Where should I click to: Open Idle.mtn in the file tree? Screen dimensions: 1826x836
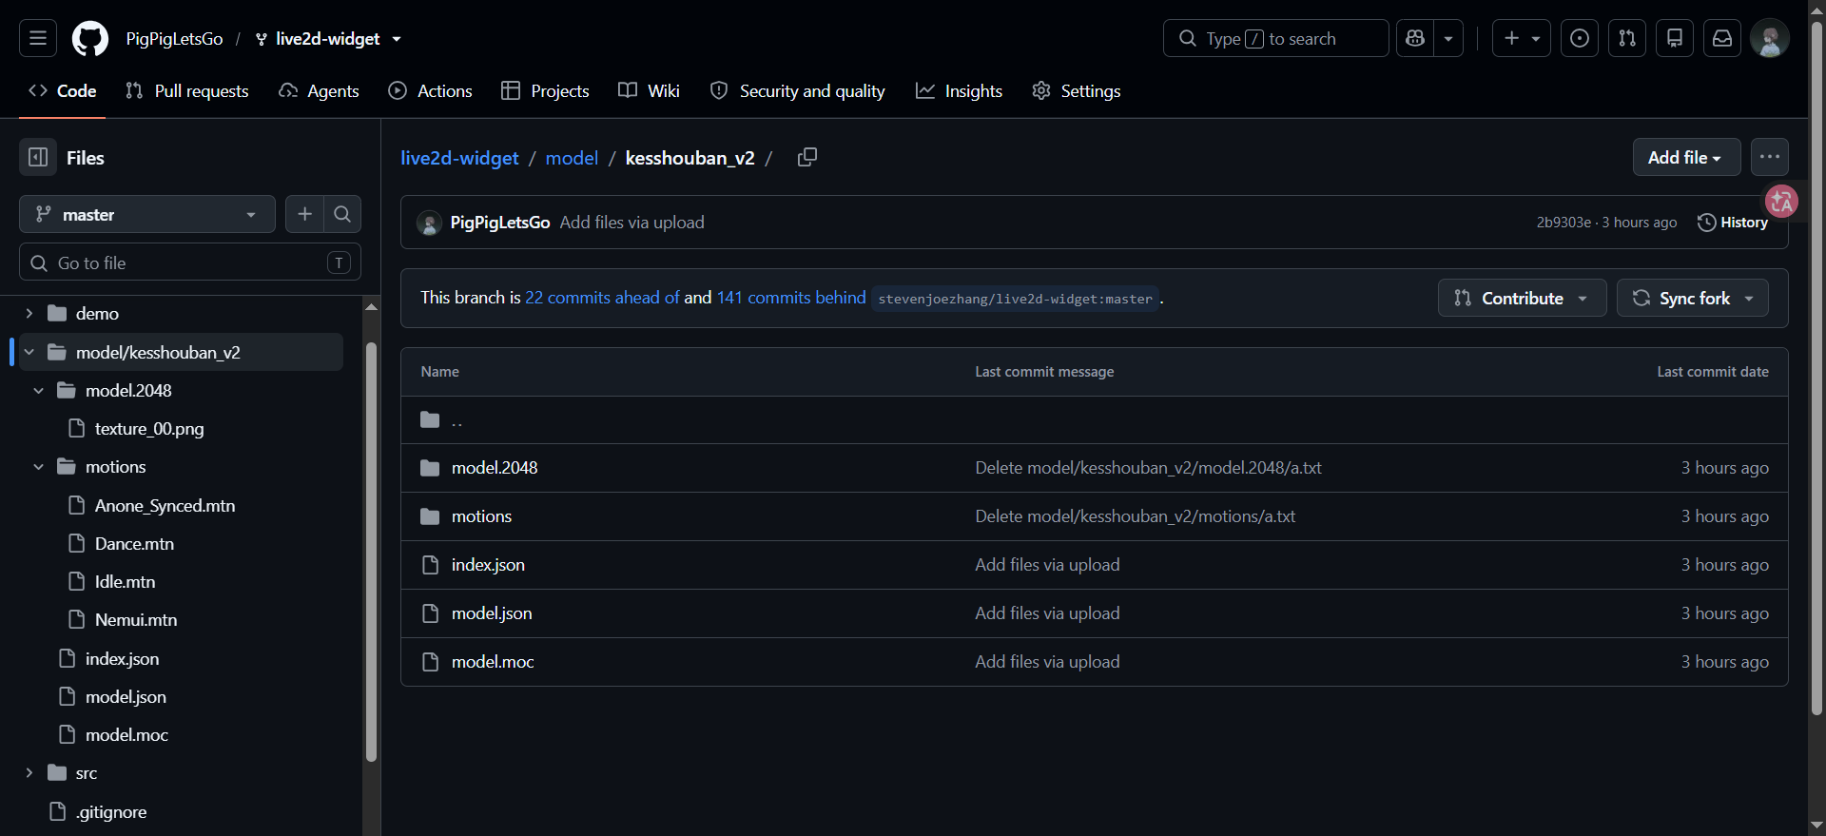pyautogui.click(x=125, y=581)
